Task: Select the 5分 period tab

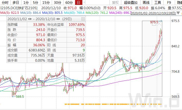Action: pos(36,3)
